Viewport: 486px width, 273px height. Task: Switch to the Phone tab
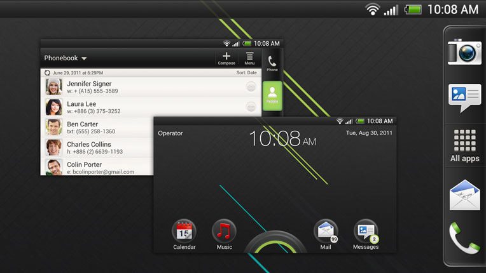click(x=272, y=63)
